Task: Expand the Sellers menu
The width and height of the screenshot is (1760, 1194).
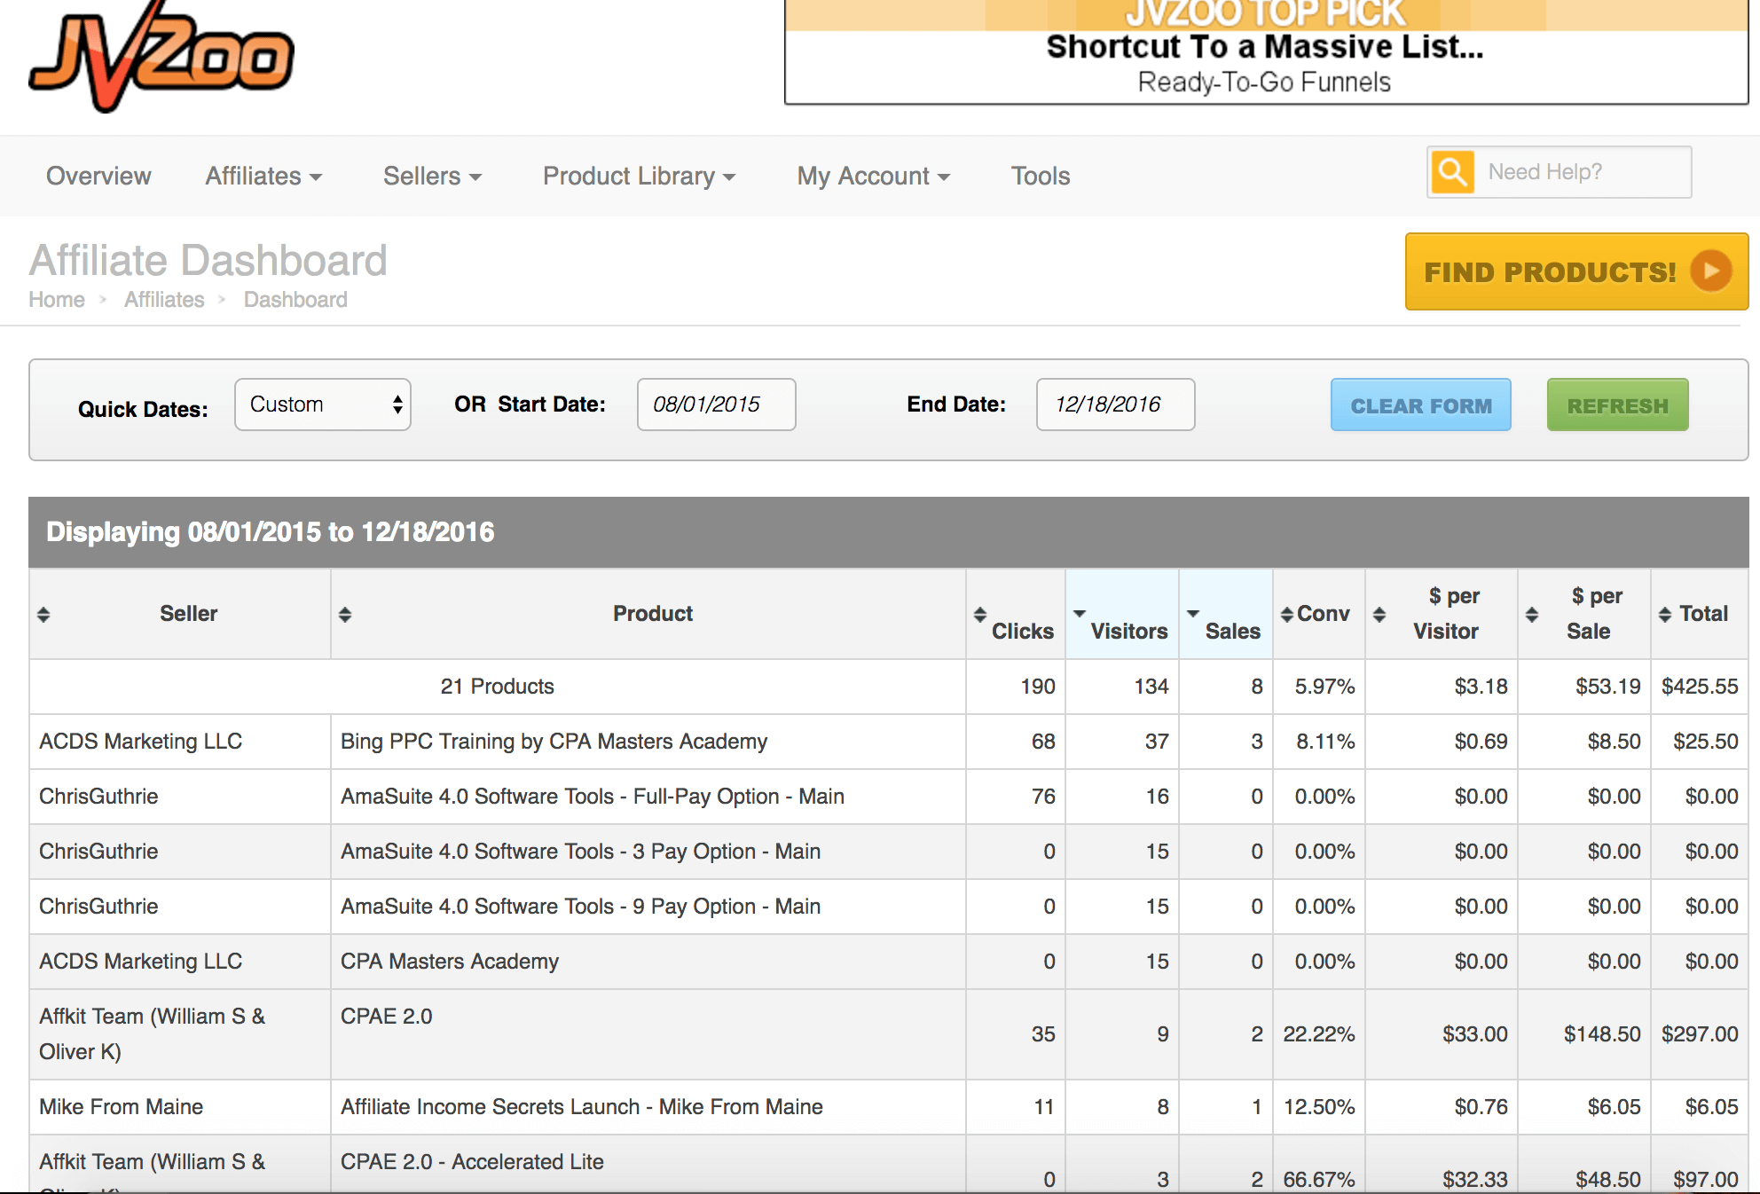Action: [432, 176]
